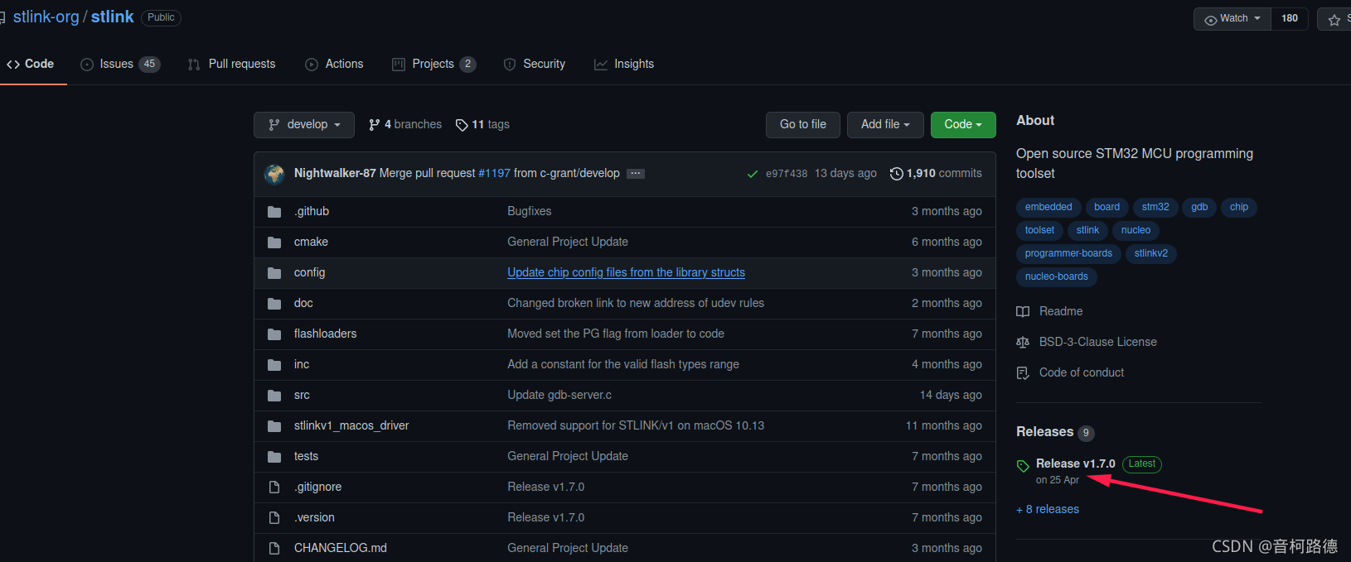Click the Releases heading link
The width and height of the screenshot is (1351, 562).
pos(1044,432)
